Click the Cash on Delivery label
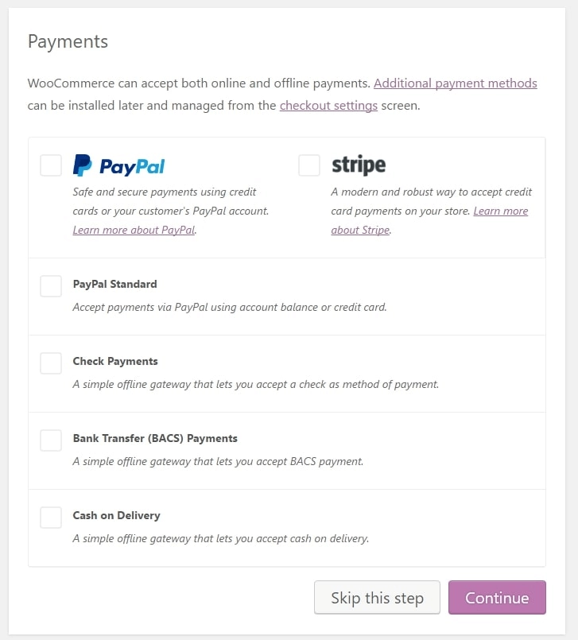The width and height of the screenshot is (578, 640). point(116,515)
